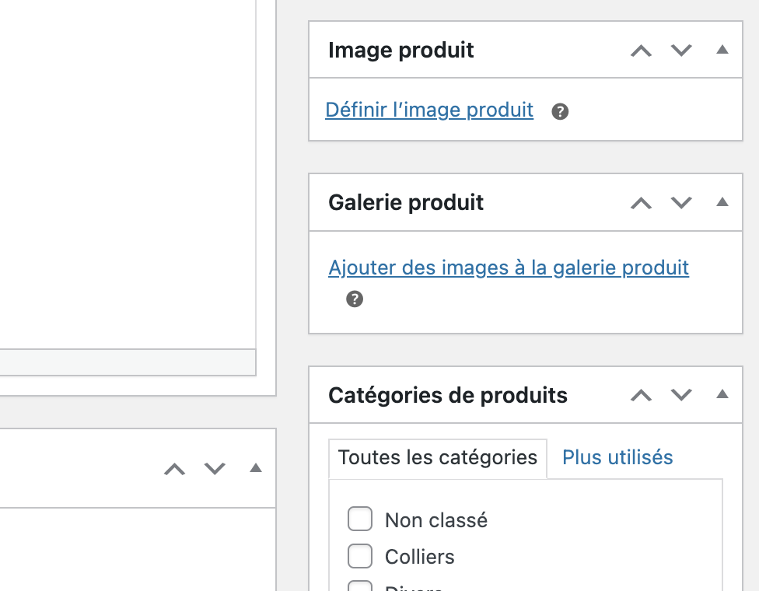Click Définir l'image produit link
Screen dimensions: 759x591
(429, 110)
